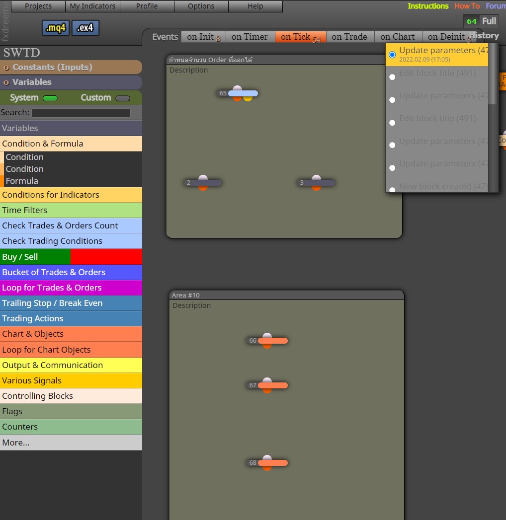Screen dimensions: 506x520
Task: Select the fourth Update parameters history radio
Action: [x=392, y=168]
